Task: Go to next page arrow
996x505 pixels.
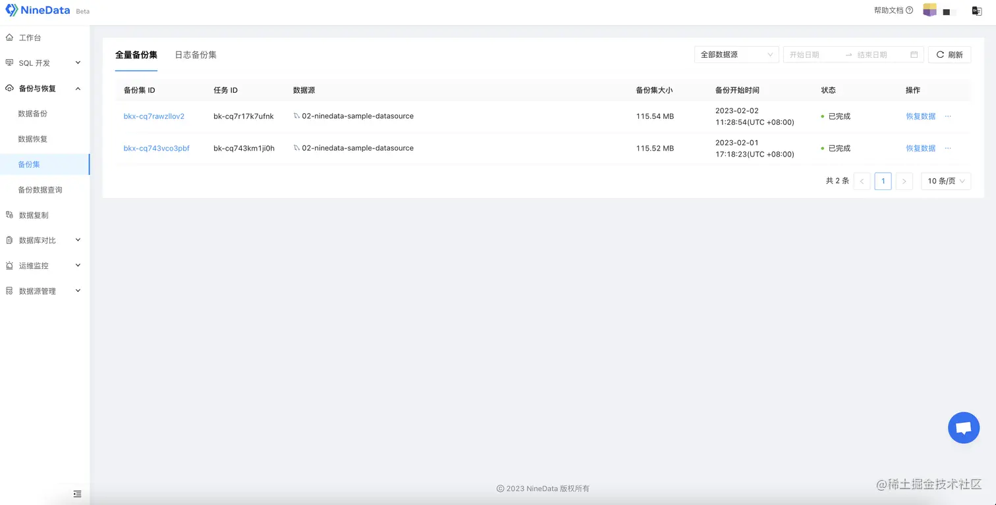Action: click(x=904, y=181)
